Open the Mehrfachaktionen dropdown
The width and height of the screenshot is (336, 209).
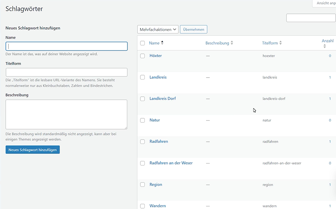158,29
